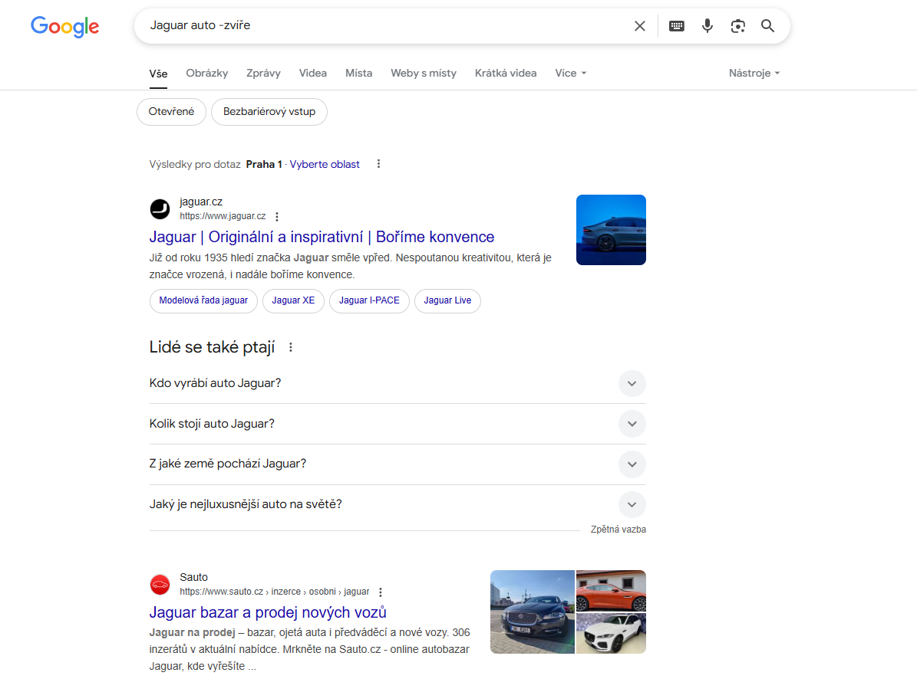This screenshot has height=679, width=917.
Task: Switch to the Místa tab
Action: click(358, 73)
